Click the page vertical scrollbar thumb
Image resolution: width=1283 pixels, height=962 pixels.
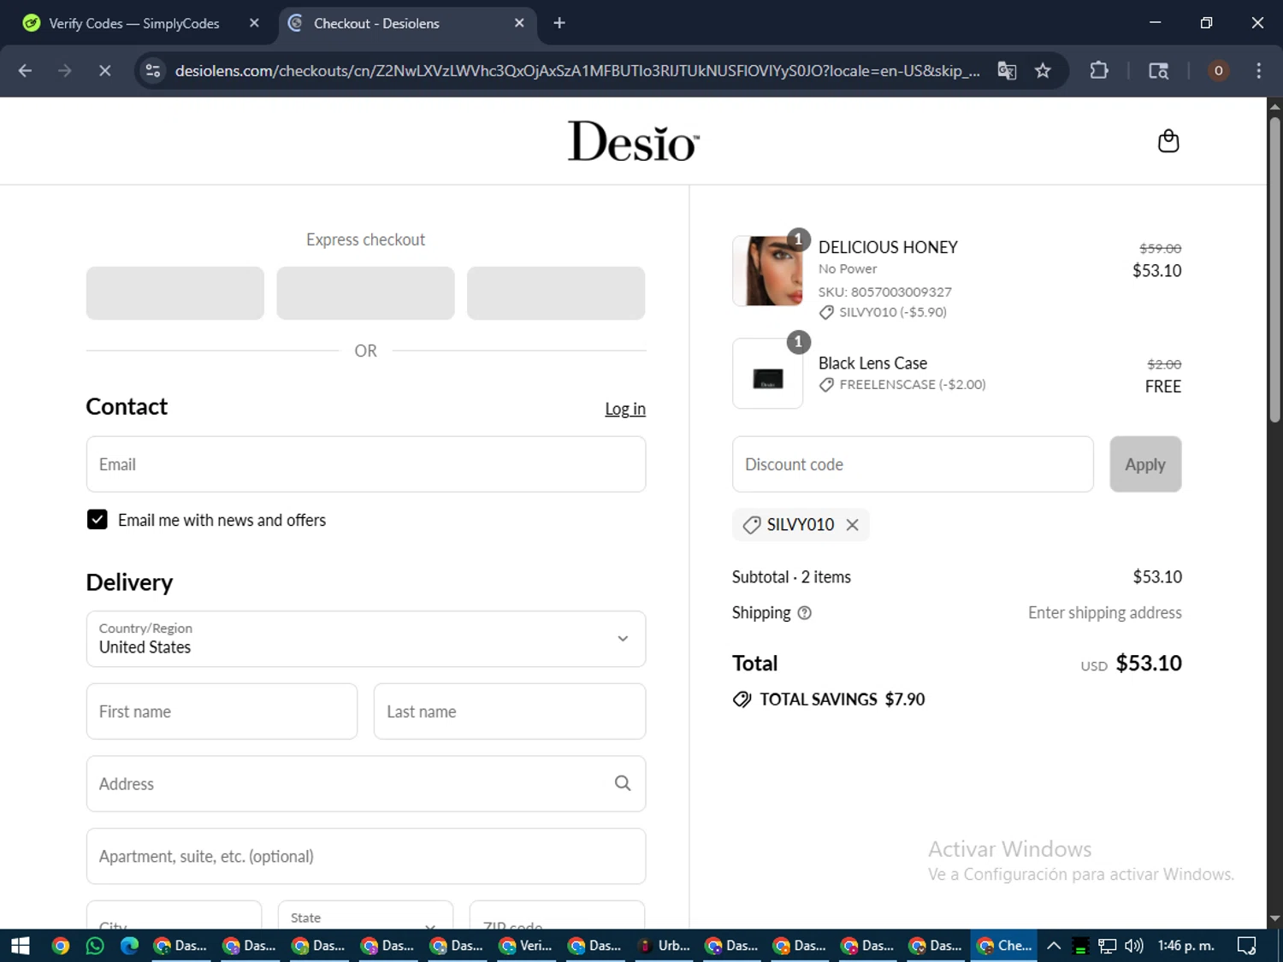(x=1274, y=269)
